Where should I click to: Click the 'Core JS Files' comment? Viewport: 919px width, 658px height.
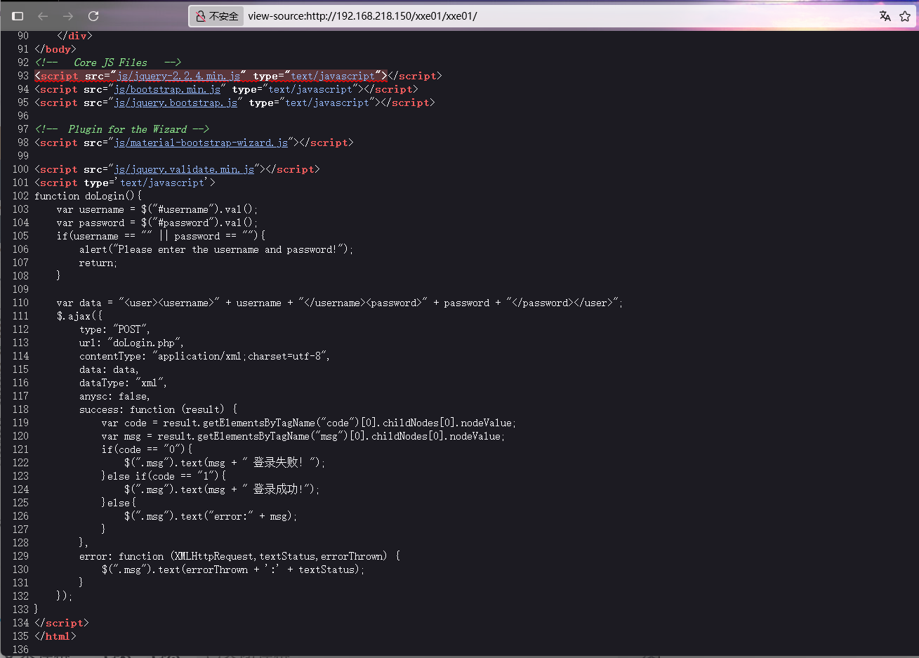[110, 62]
